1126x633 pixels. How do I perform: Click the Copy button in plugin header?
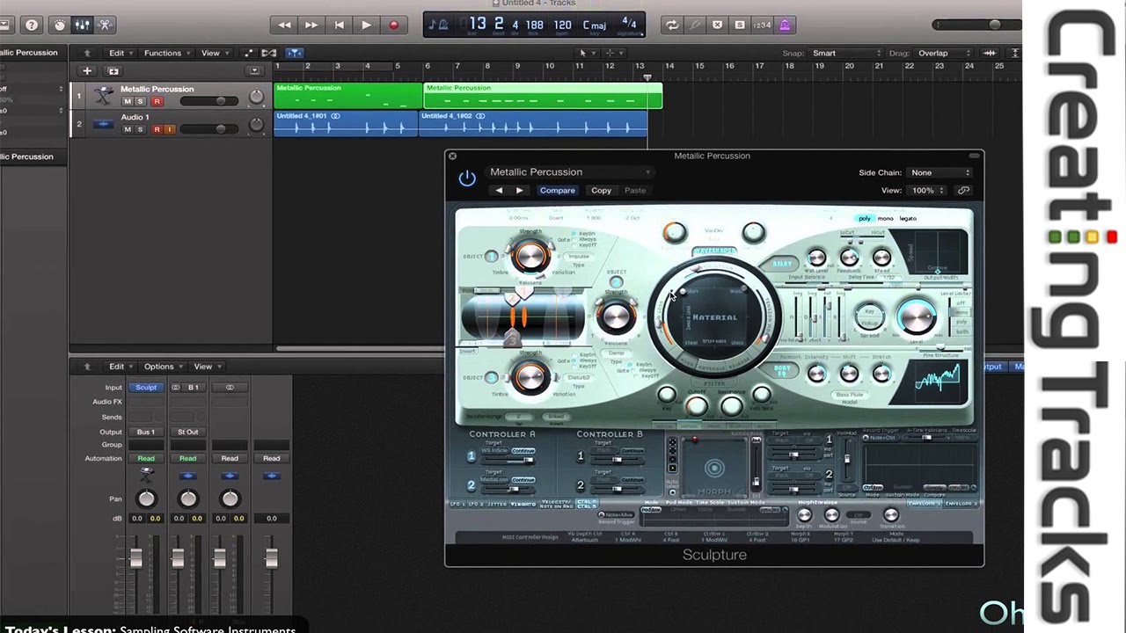(602, 191)
